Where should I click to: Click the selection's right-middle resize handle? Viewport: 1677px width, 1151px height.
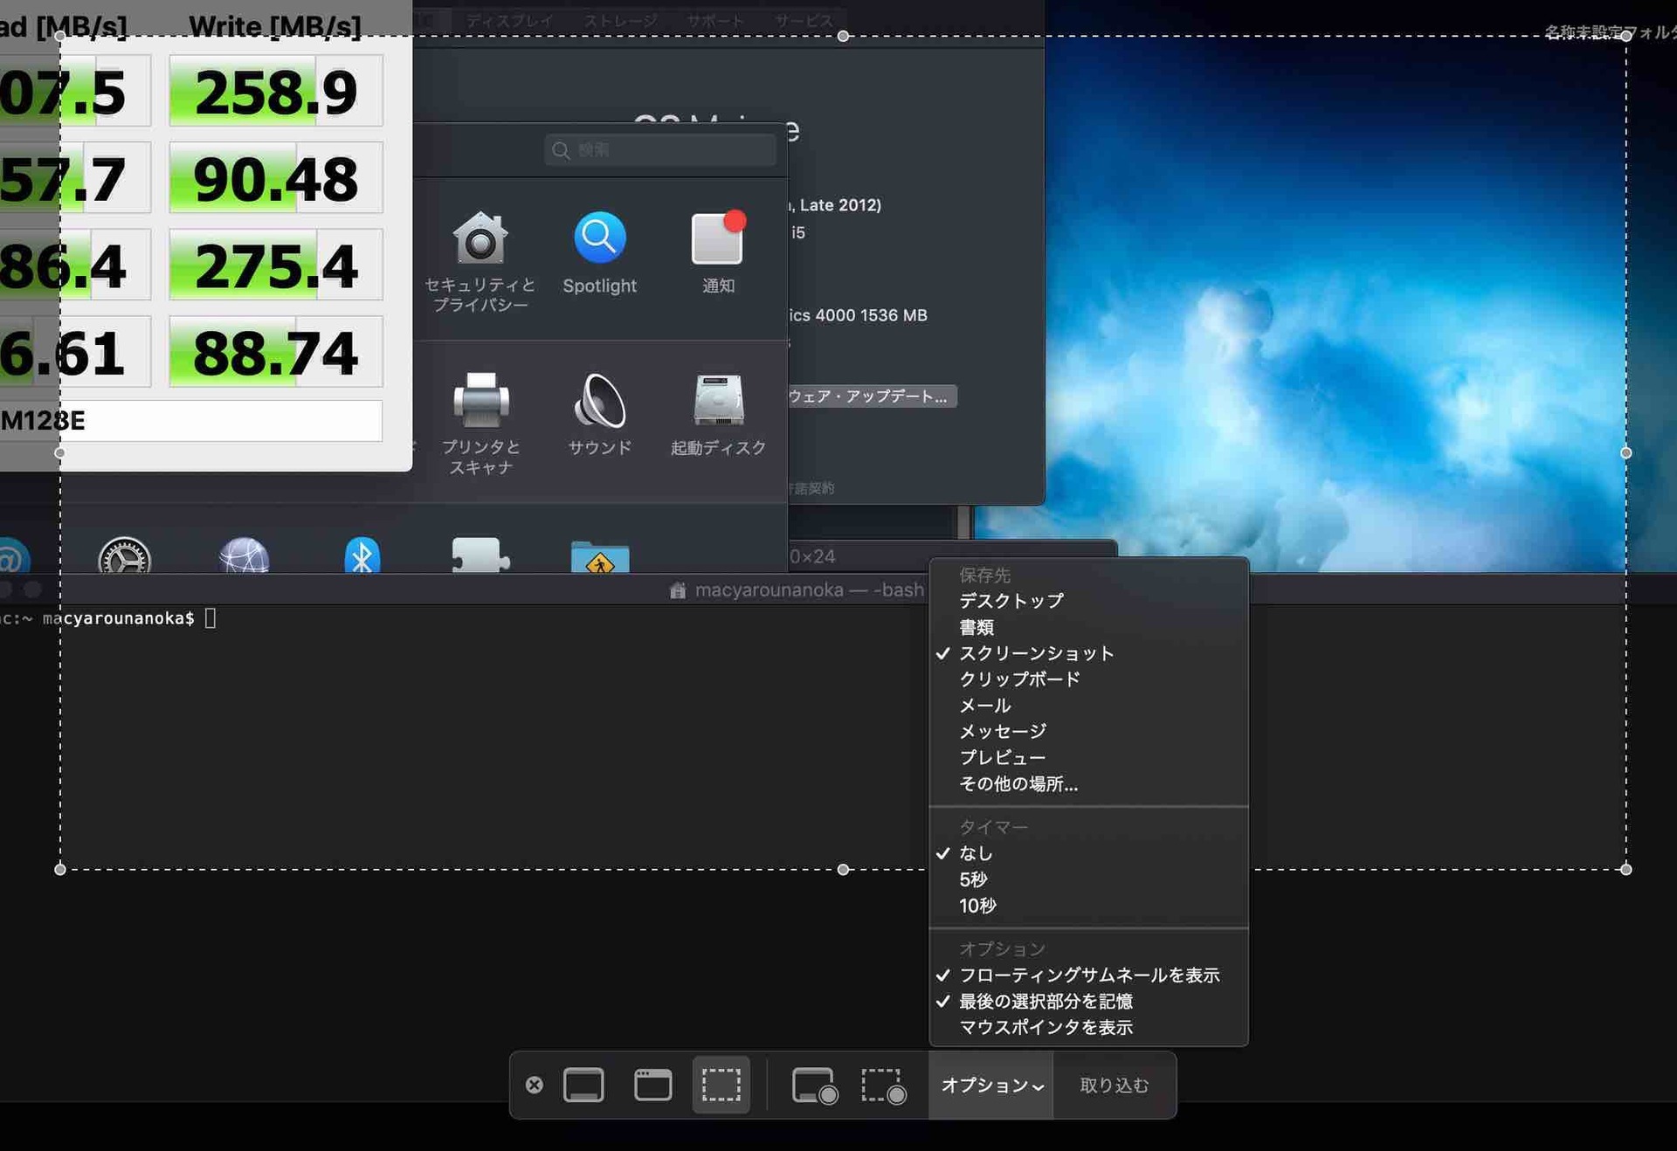[1626, 452]
